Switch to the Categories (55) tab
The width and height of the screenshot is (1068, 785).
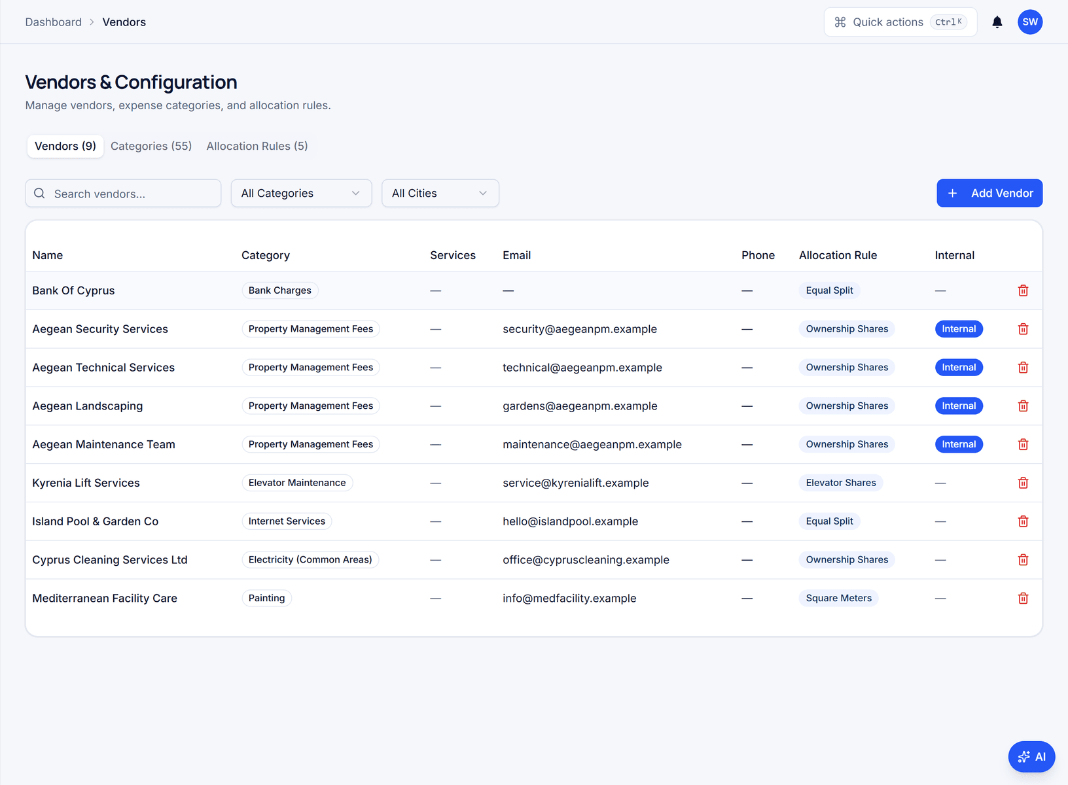[151, 147]
